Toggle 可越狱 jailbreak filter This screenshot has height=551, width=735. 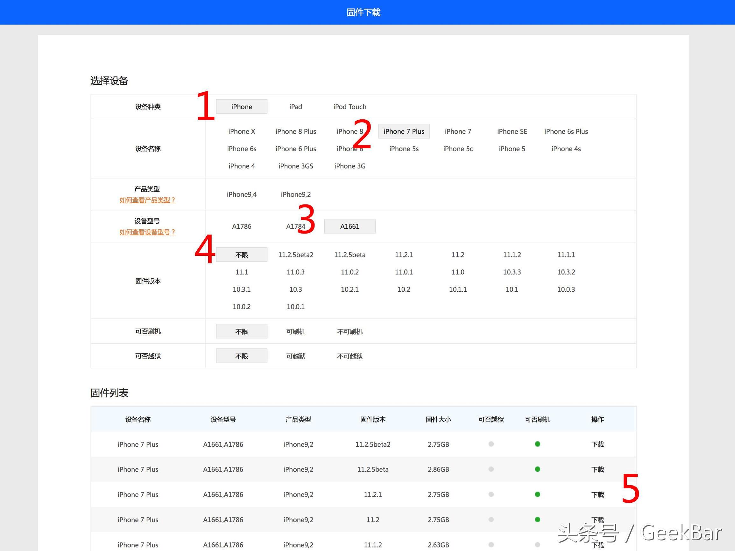point(295,356)
